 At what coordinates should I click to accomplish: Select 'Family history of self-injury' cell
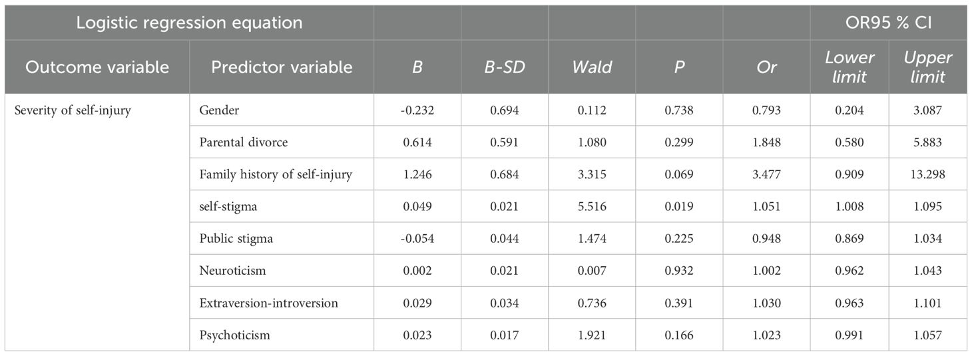276,174
